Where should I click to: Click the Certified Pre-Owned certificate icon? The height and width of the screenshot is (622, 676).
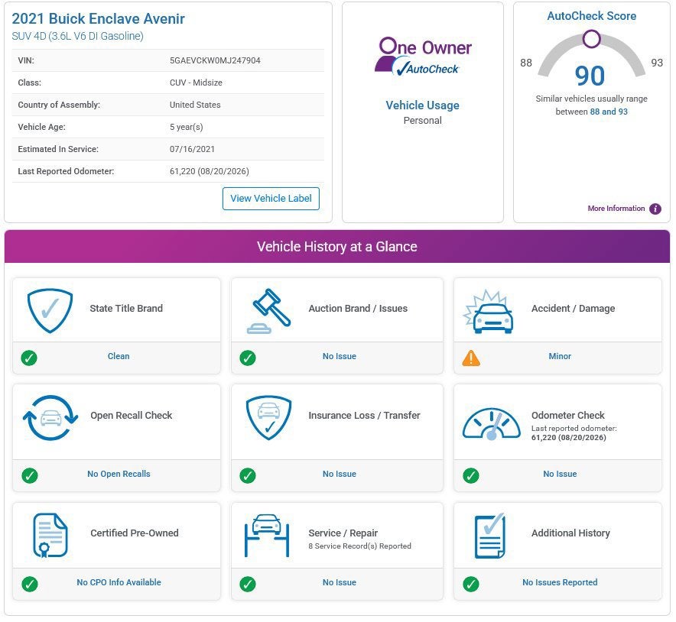50,536
